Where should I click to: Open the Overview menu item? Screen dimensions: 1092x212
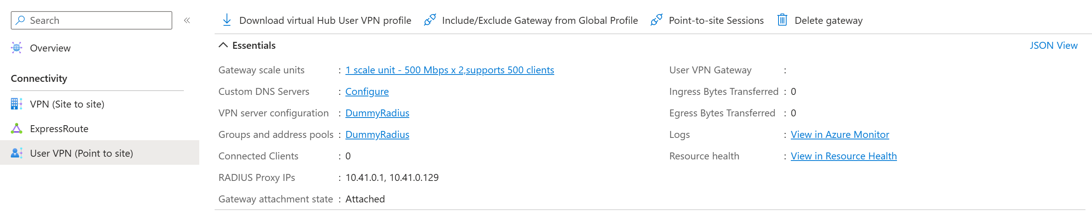click(x=50, y=48)
